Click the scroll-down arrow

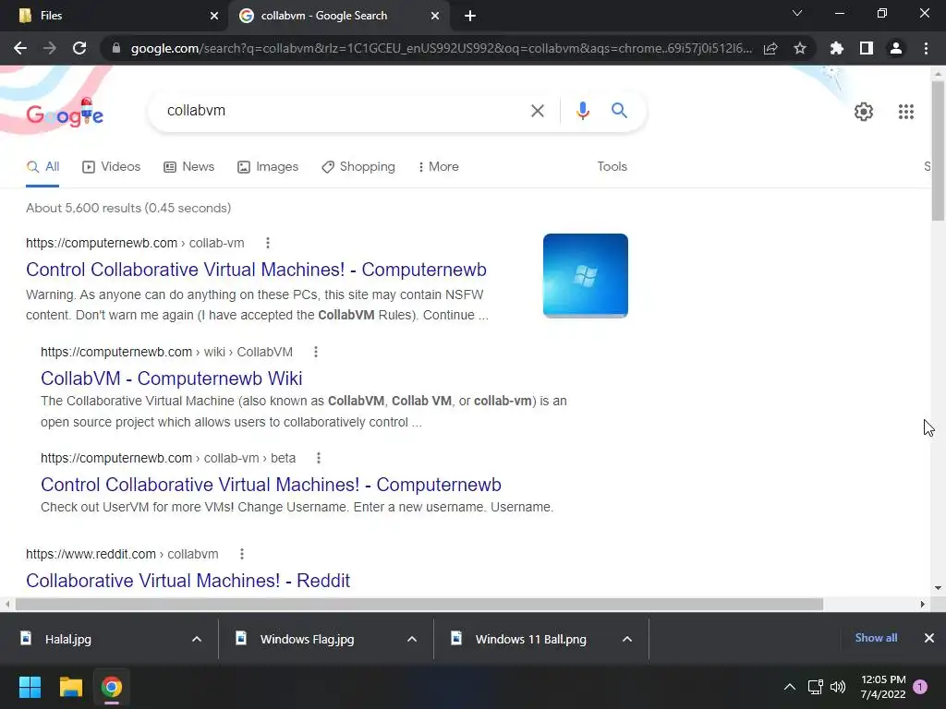(x=938, y=588)
